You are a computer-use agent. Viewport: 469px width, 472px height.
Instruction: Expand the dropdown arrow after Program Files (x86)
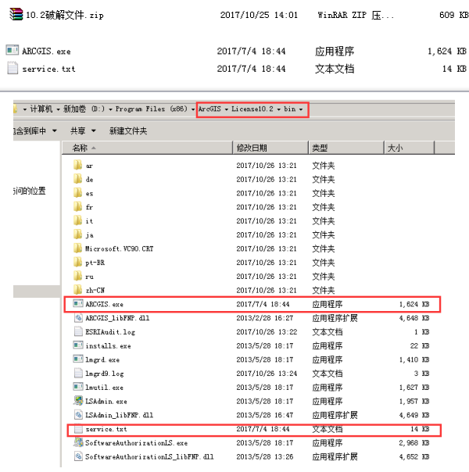193,109
